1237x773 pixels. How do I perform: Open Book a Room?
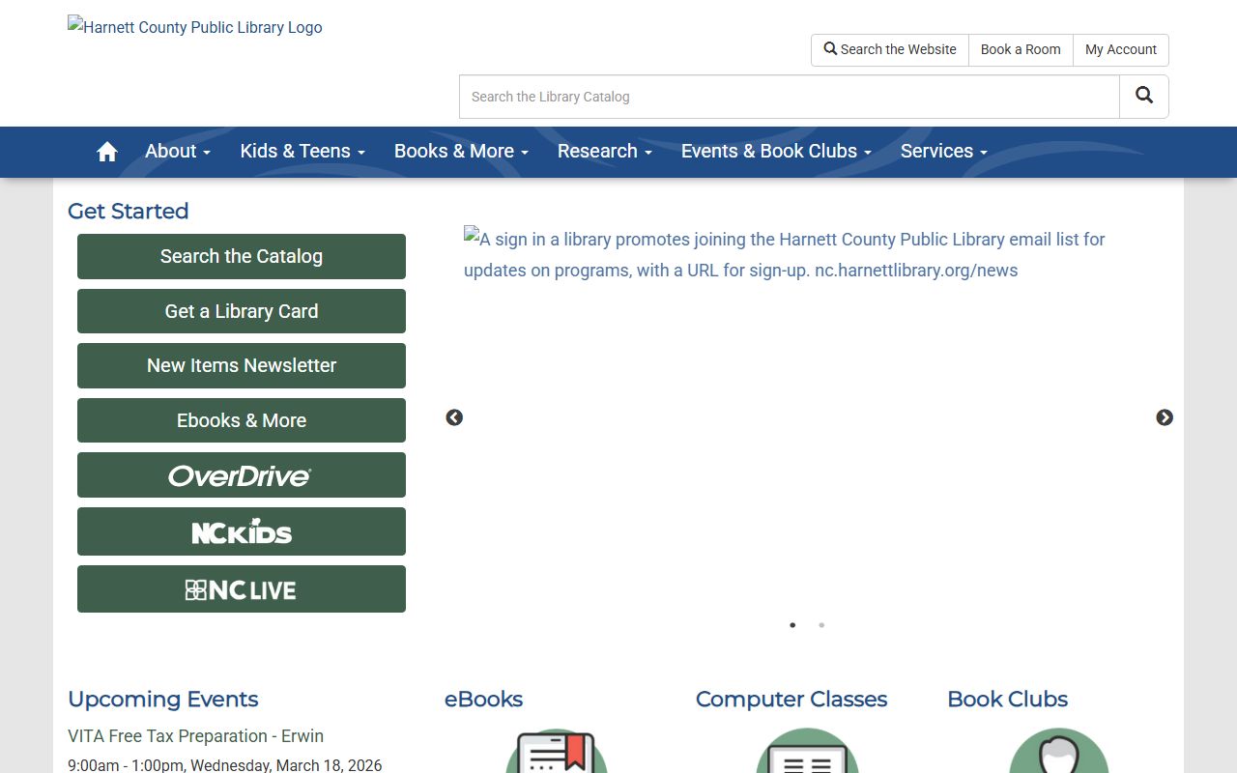click(x=1021, y=50)
